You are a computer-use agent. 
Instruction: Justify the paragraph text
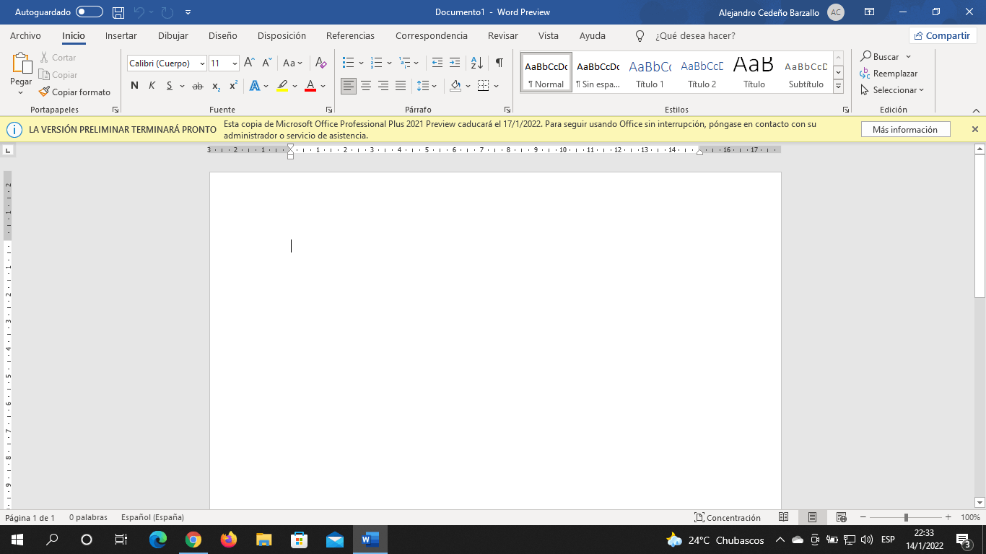pos(401,86)
